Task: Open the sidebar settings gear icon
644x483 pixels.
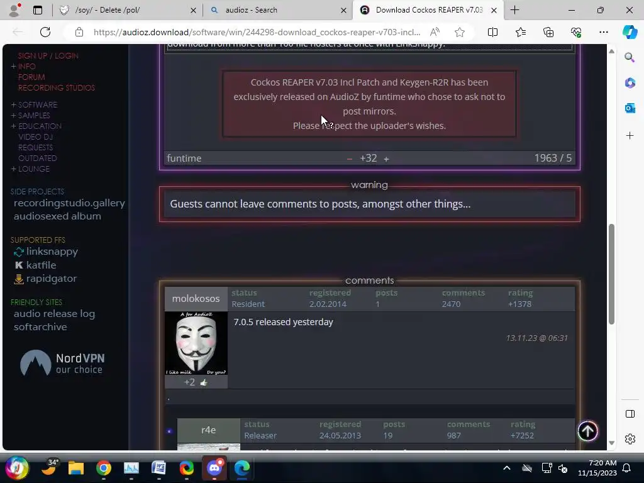Action: (630, 439)
